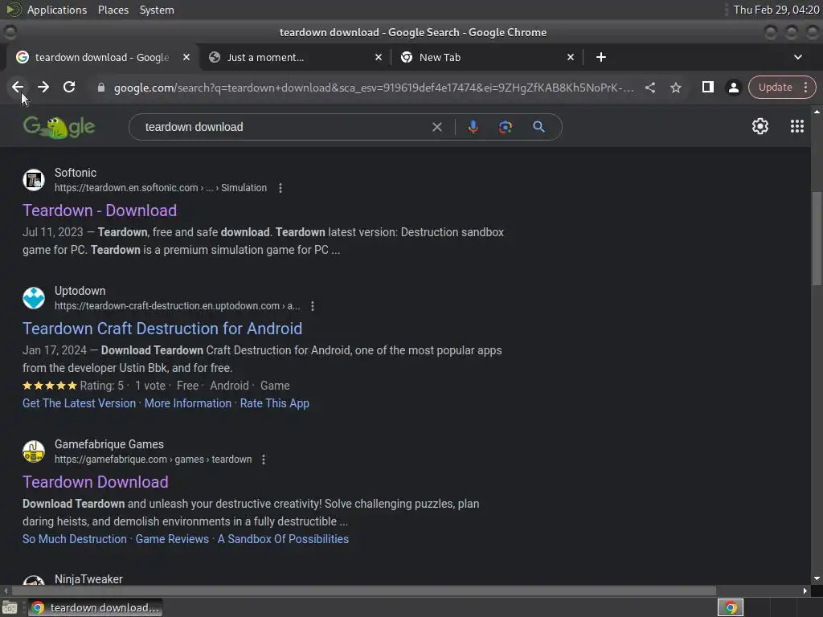Switch to the 'New Tab' tab
The width and height of the screenshot is (823, 617).
coord(487,57)
